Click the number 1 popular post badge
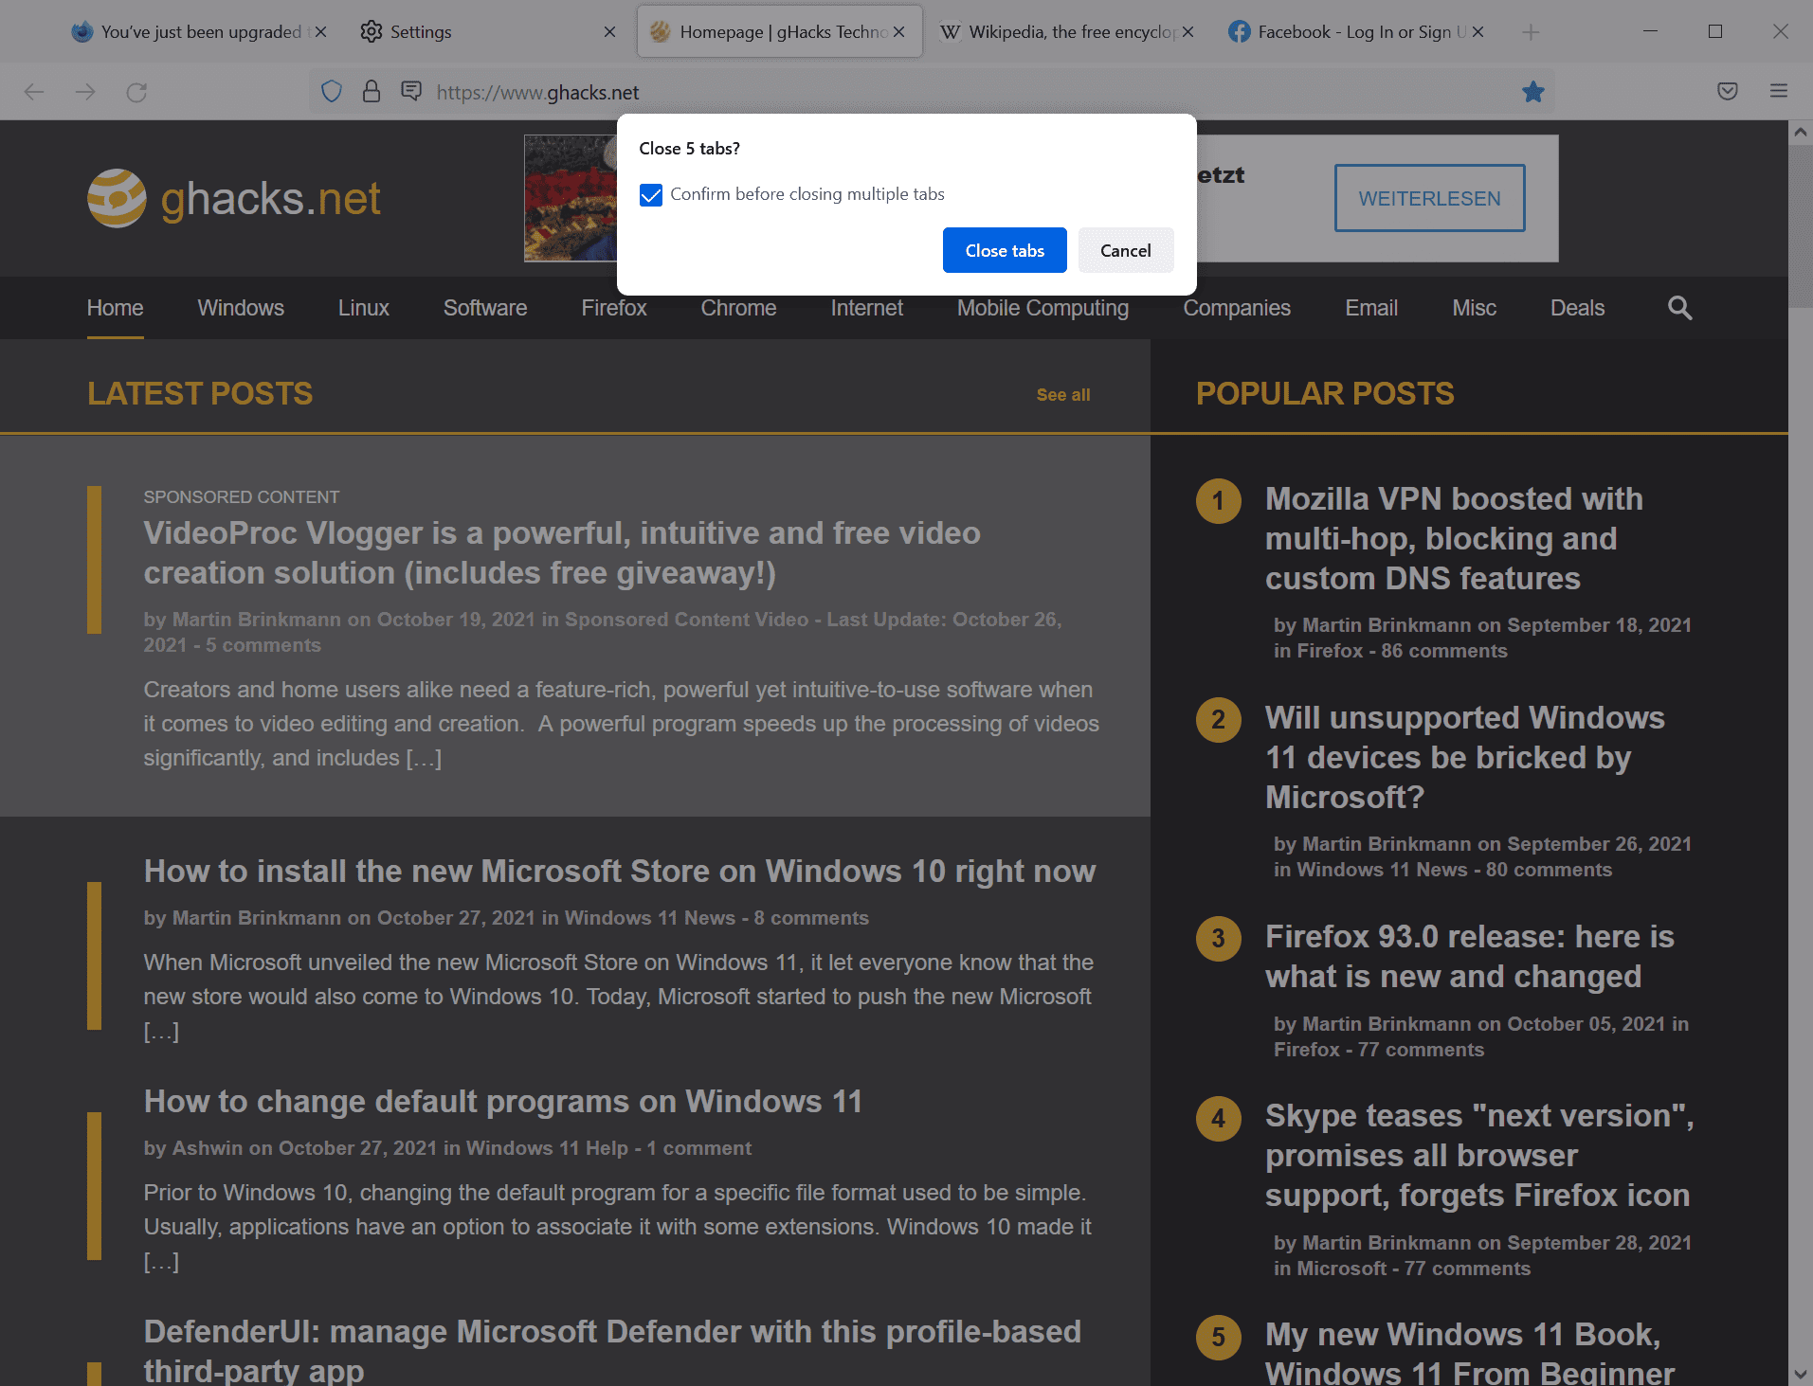 (1218, 500)
